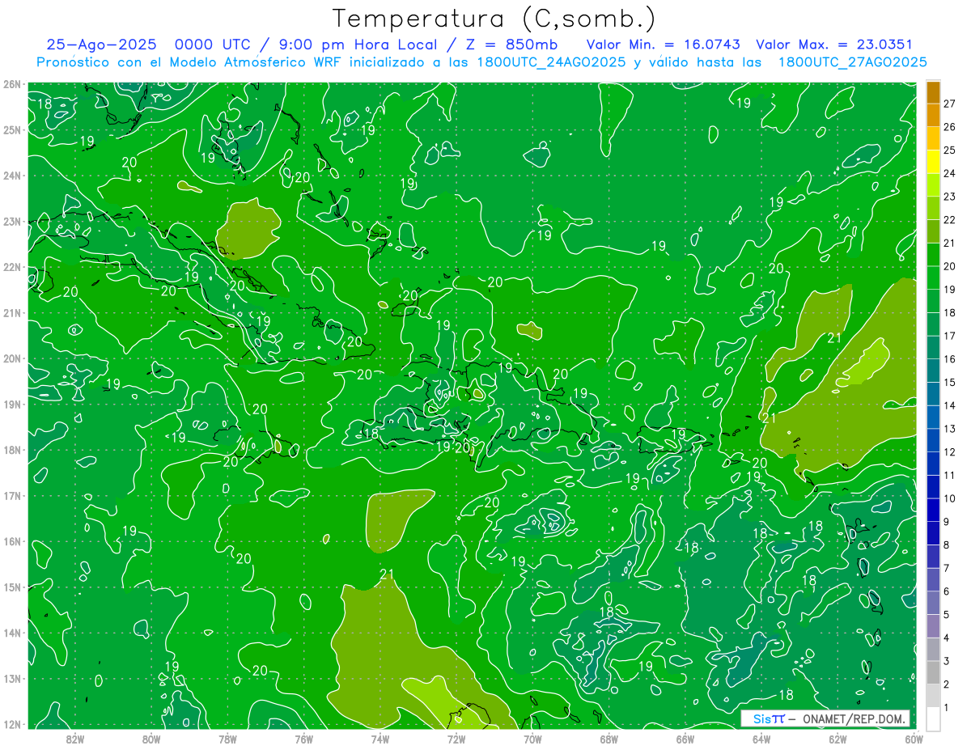The image size is (971, 750).
Task: Click the 72W longitude label
Action: [x=456, y=739]
